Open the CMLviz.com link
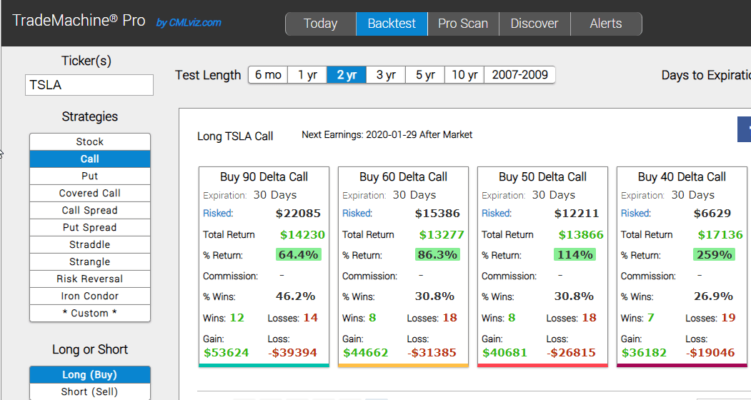Screen dimensions: 751x400 pyautogui.click(x=189, y=23)
